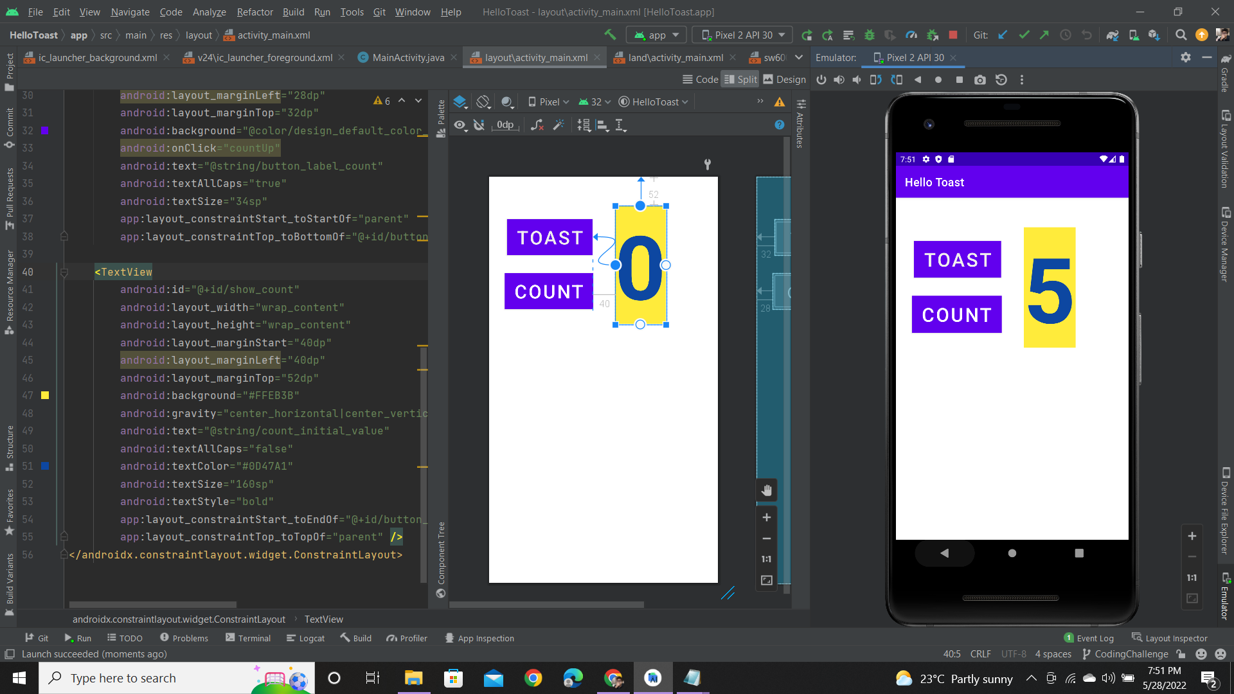Open the app run configuration dropdown
Image resolution: width=1234 pixels, height=694 pixels.
point(656,35)
